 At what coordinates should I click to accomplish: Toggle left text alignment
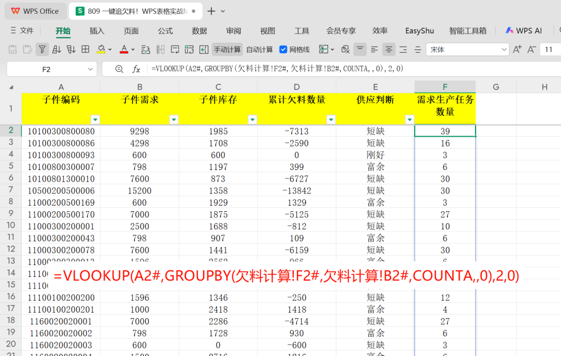point(374,49)
